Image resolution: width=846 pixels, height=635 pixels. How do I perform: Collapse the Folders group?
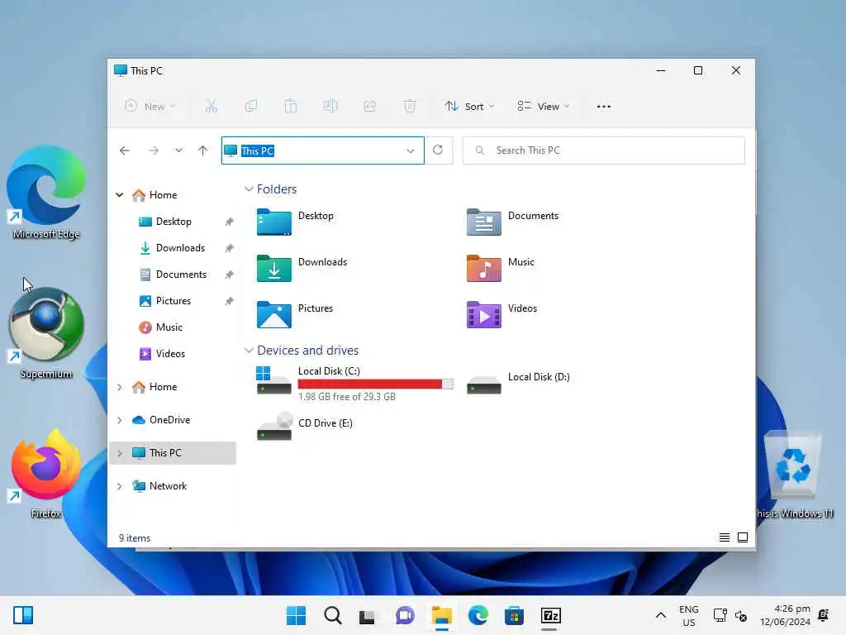tap(249, 189)
